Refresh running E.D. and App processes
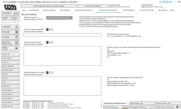Viewport: 181px width, 109px height. [127, 103]
